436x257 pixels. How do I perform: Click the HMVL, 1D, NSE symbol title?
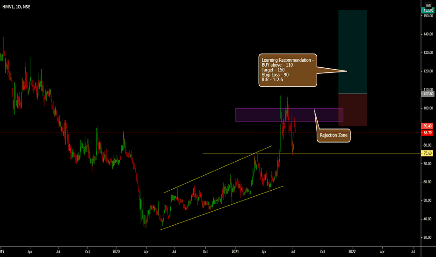pos(16,7)
